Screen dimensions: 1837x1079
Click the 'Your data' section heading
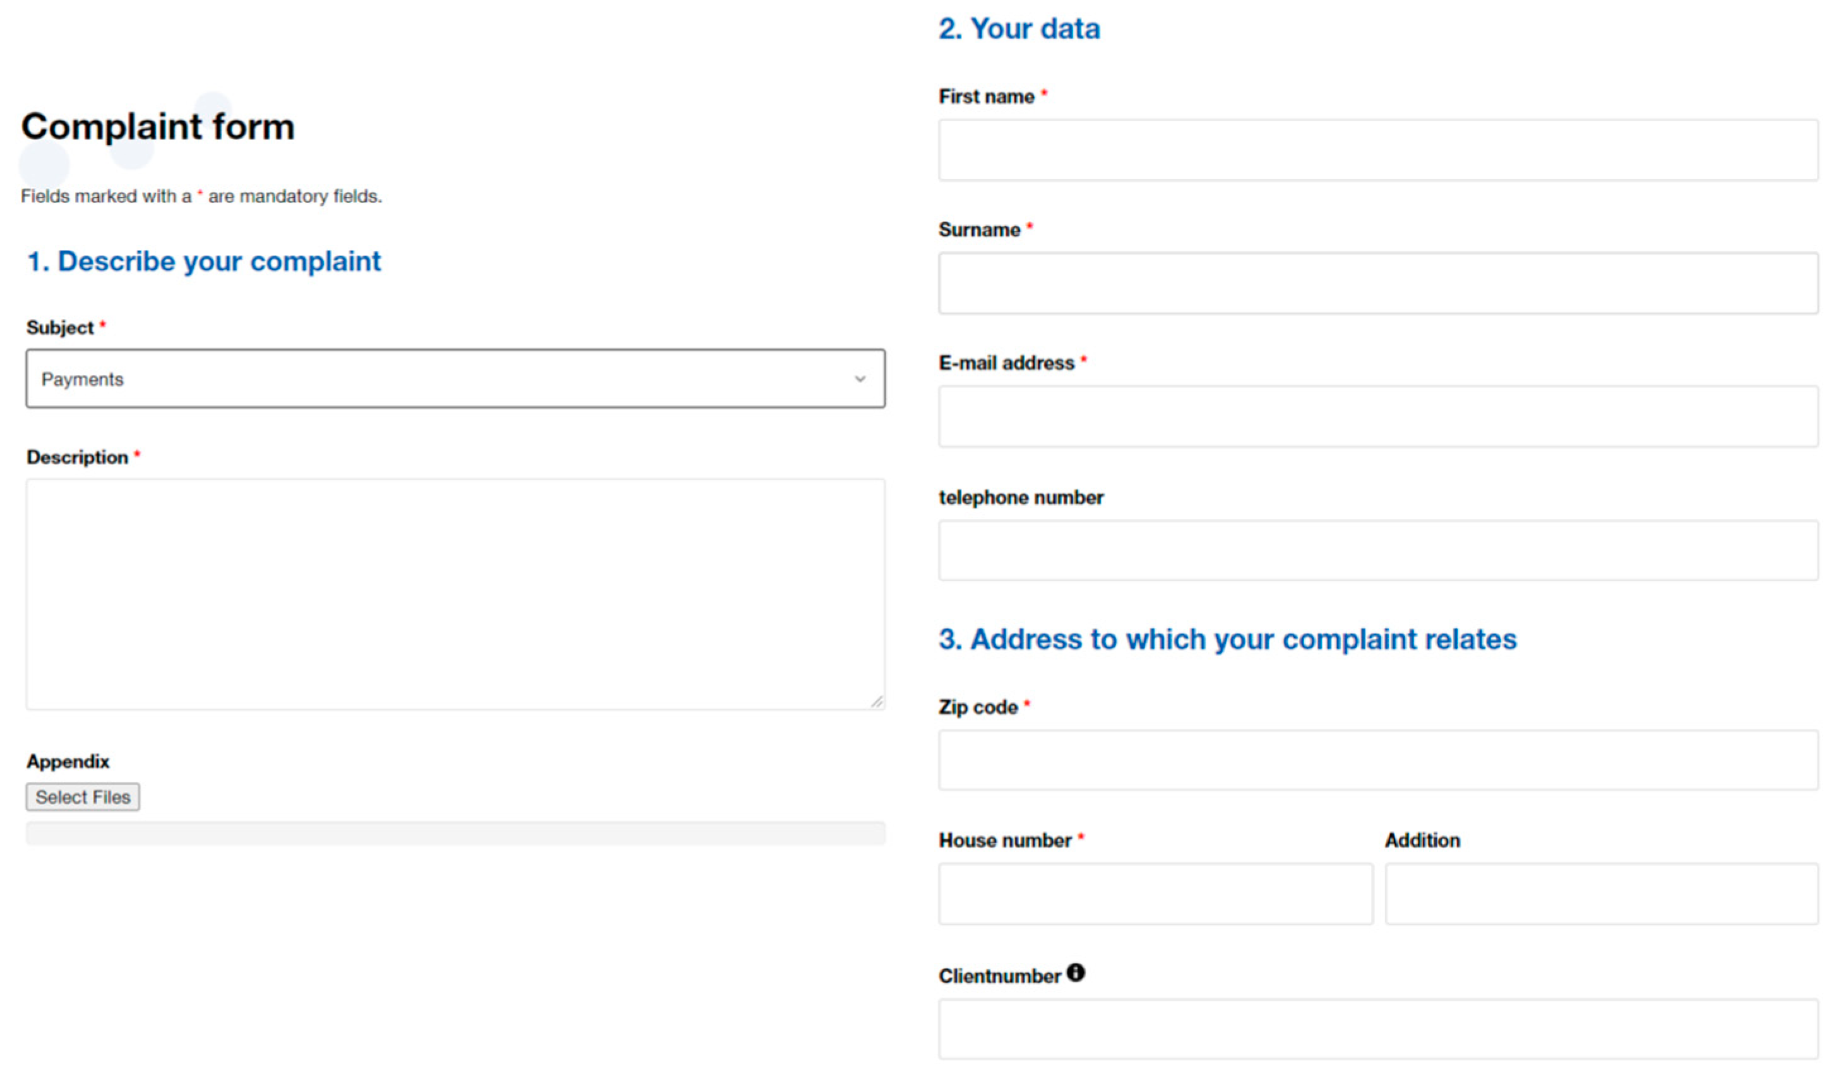[x=1019, y=29]
